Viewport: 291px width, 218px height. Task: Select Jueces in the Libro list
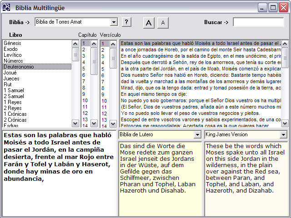click(37, 79)
